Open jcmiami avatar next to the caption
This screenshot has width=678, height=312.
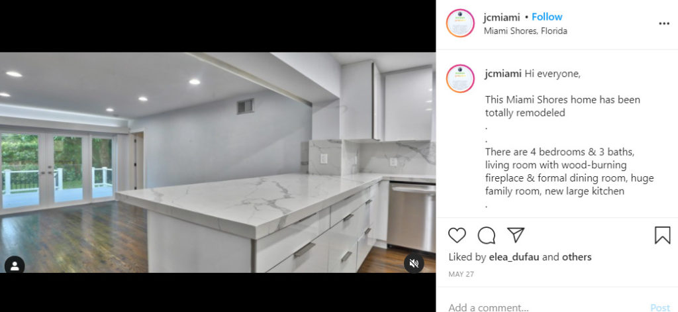[x=460, y=78]
